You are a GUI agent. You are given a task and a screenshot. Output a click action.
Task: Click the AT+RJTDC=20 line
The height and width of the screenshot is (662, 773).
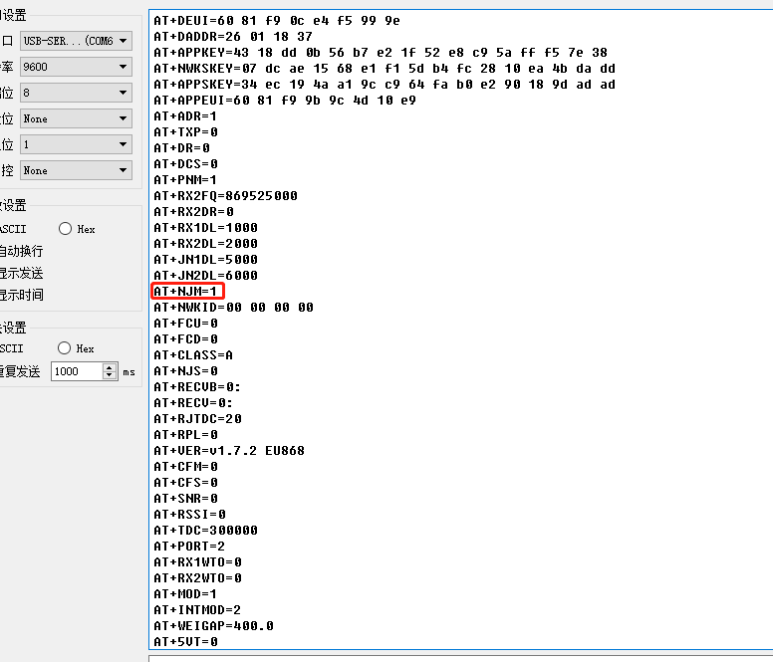click(x=197, y=419)
